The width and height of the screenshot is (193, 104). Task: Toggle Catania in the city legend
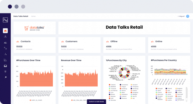(112, 85)
